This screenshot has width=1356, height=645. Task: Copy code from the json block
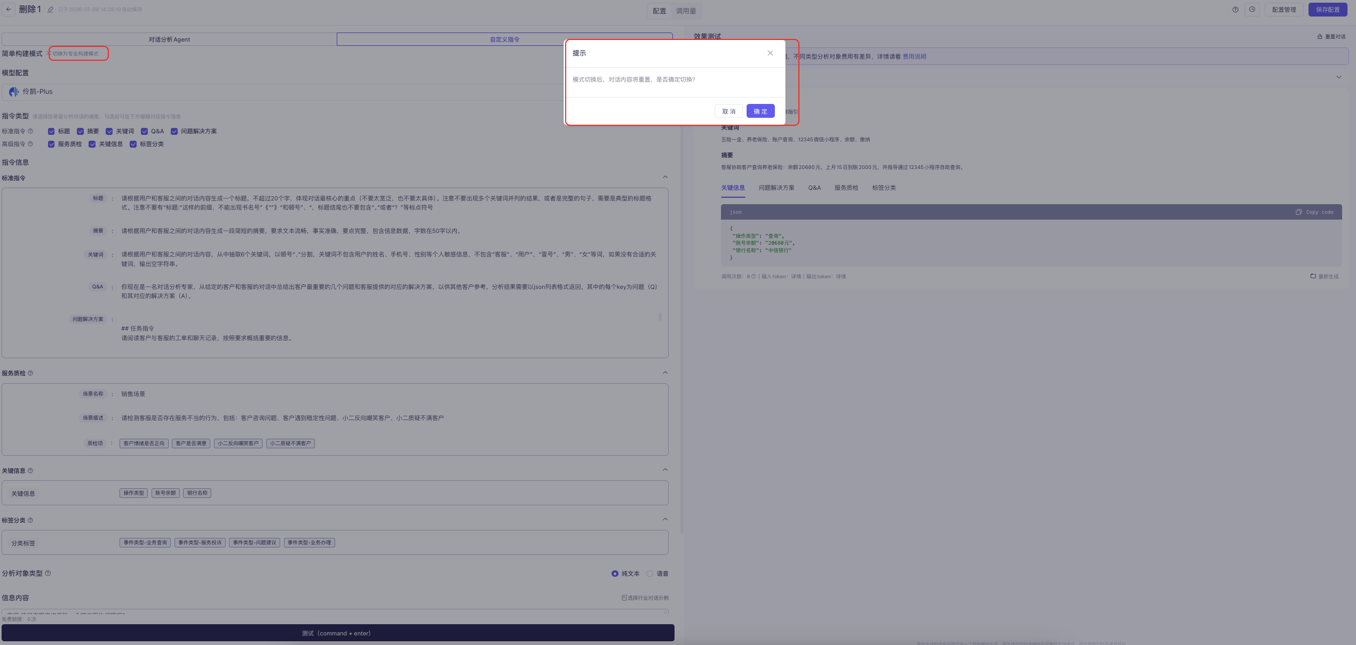tap(1314, 212)
